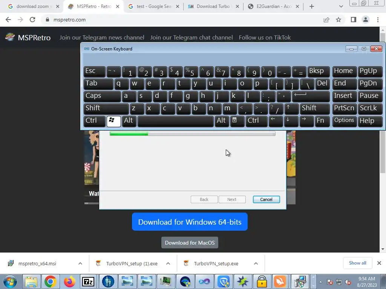
Task: Open Join our Telegram news channel link
Action: pos(102,38)
